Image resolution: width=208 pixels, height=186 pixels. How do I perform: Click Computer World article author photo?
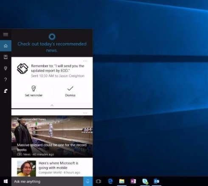pos(26,168)
